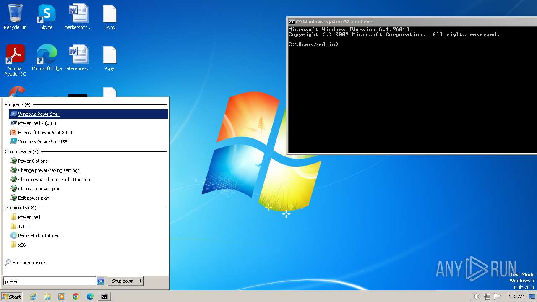Click the Control Panel (7) group header
Image resolution: width=537 pixels, height=302 pixels.
(21, 151)
